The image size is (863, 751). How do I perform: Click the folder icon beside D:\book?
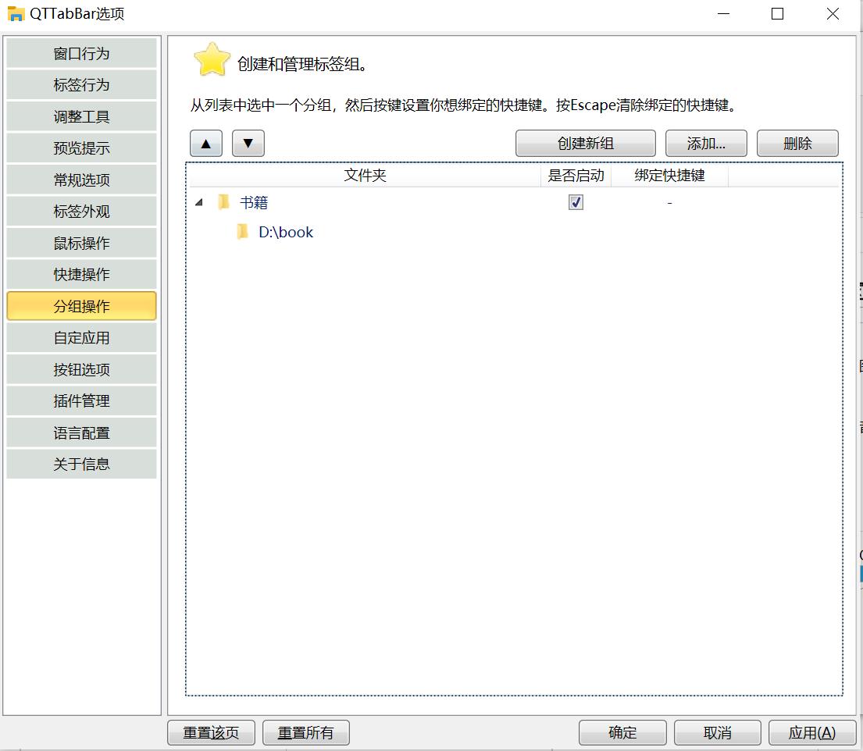(x=242, y=231)
